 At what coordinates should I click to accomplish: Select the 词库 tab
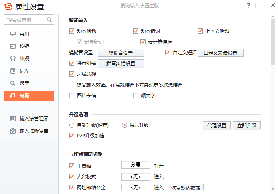coord(29,71)
